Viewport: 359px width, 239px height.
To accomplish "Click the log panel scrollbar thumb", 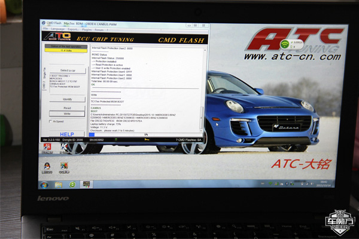I will [x=202, y=117].
